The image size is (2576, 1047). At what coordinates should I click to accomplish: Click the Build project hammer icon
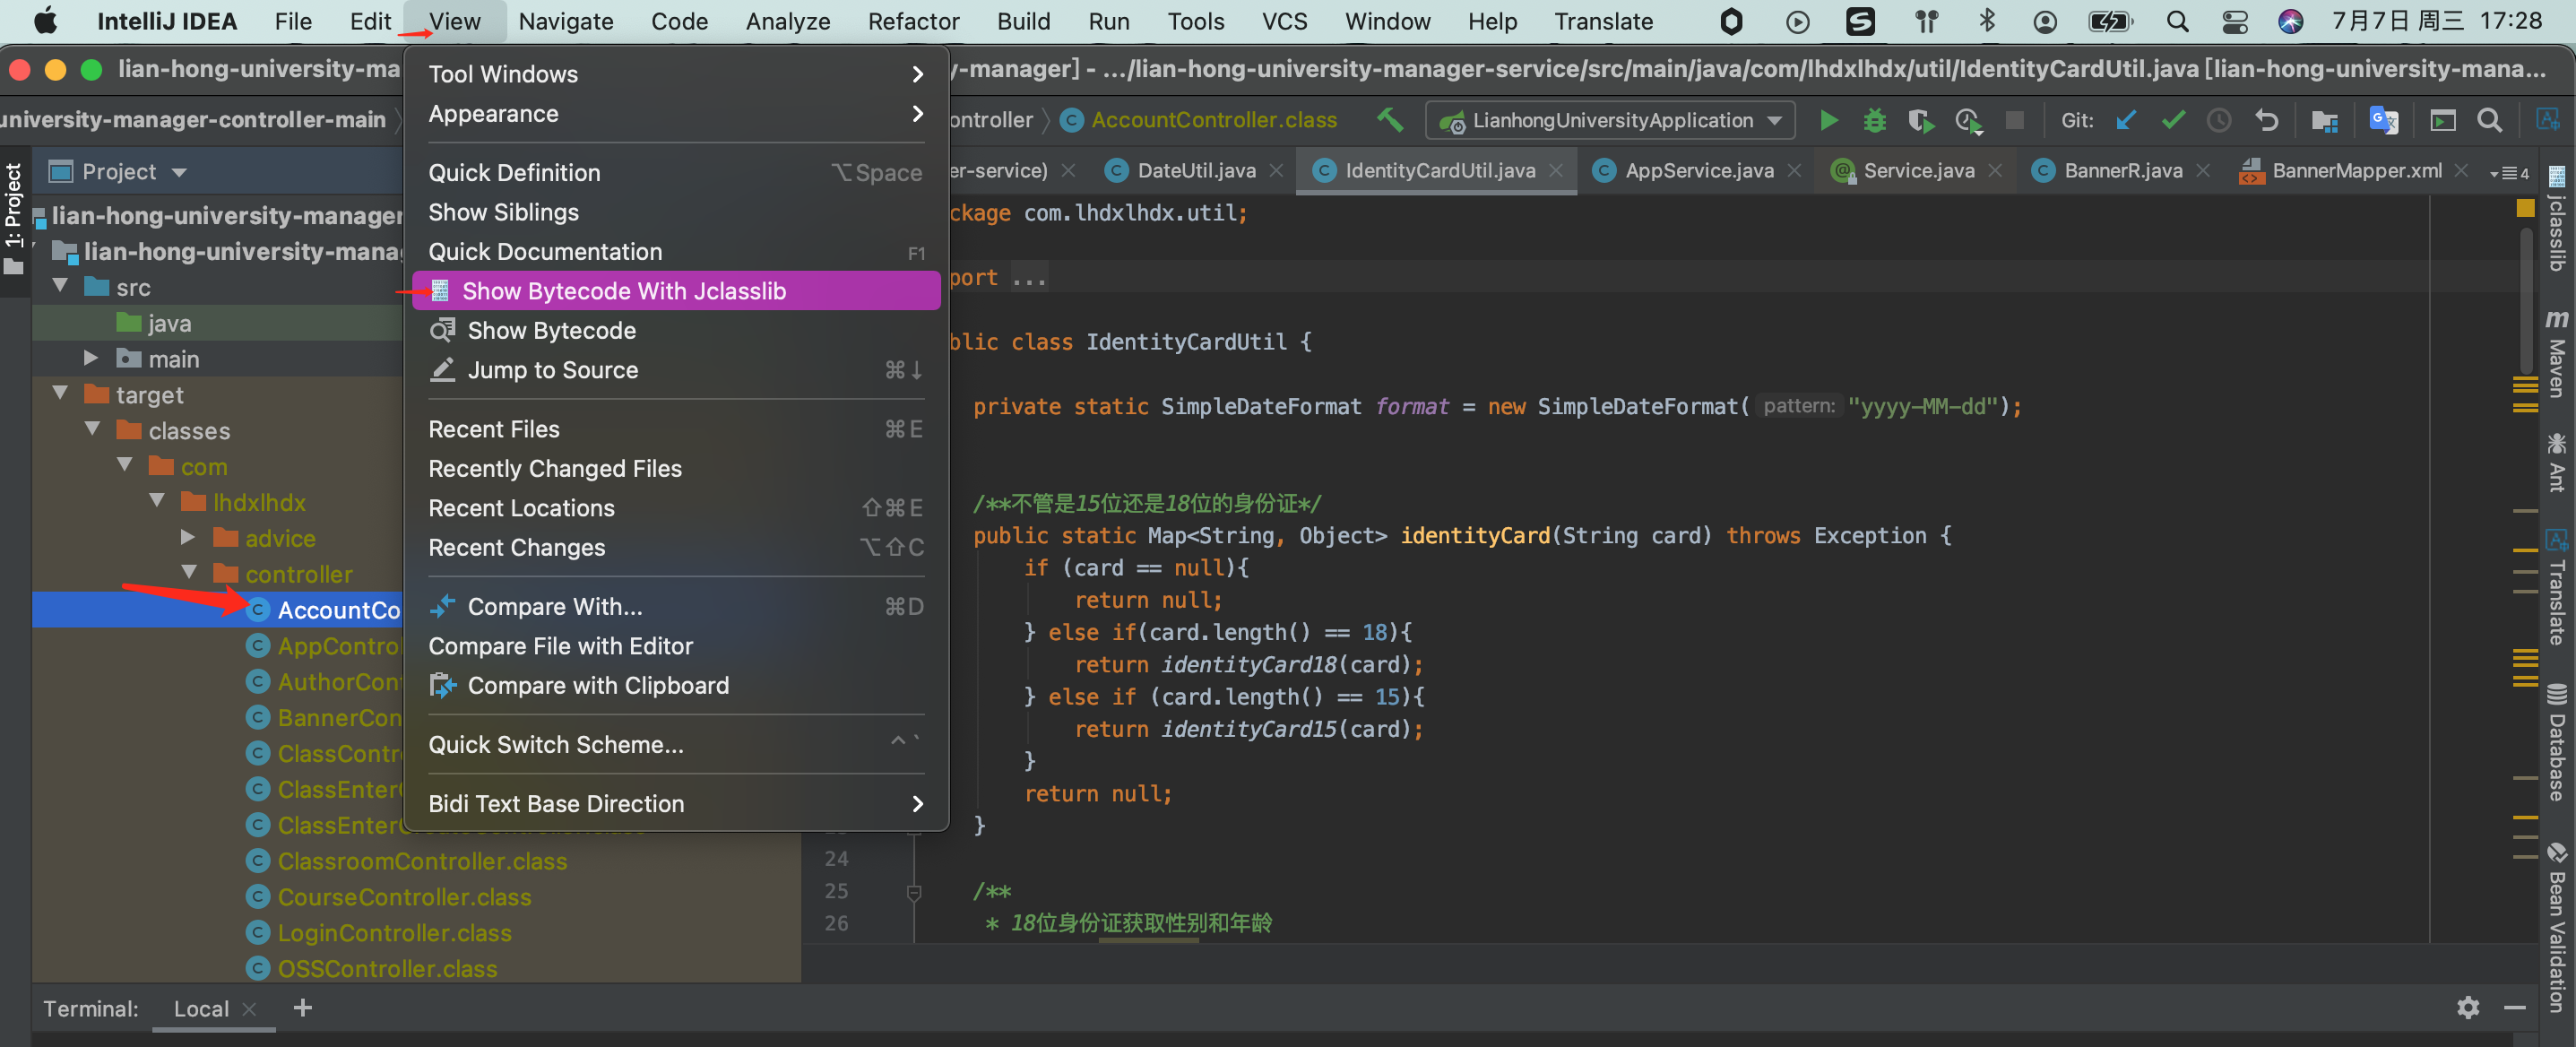coord(1389,120)
